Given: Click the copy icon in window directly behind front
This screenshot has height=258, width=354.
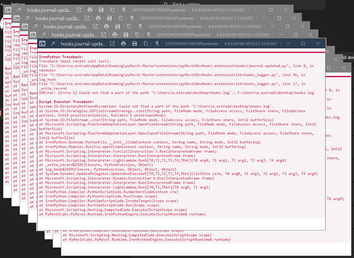Looking at the screenshot, I should [x=137, y=35].
